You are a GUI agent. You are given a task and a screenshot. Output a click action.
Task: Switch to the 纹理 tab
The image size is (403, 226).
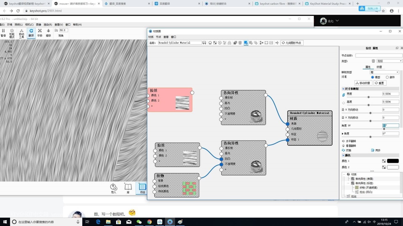click(x=379, y=67)
